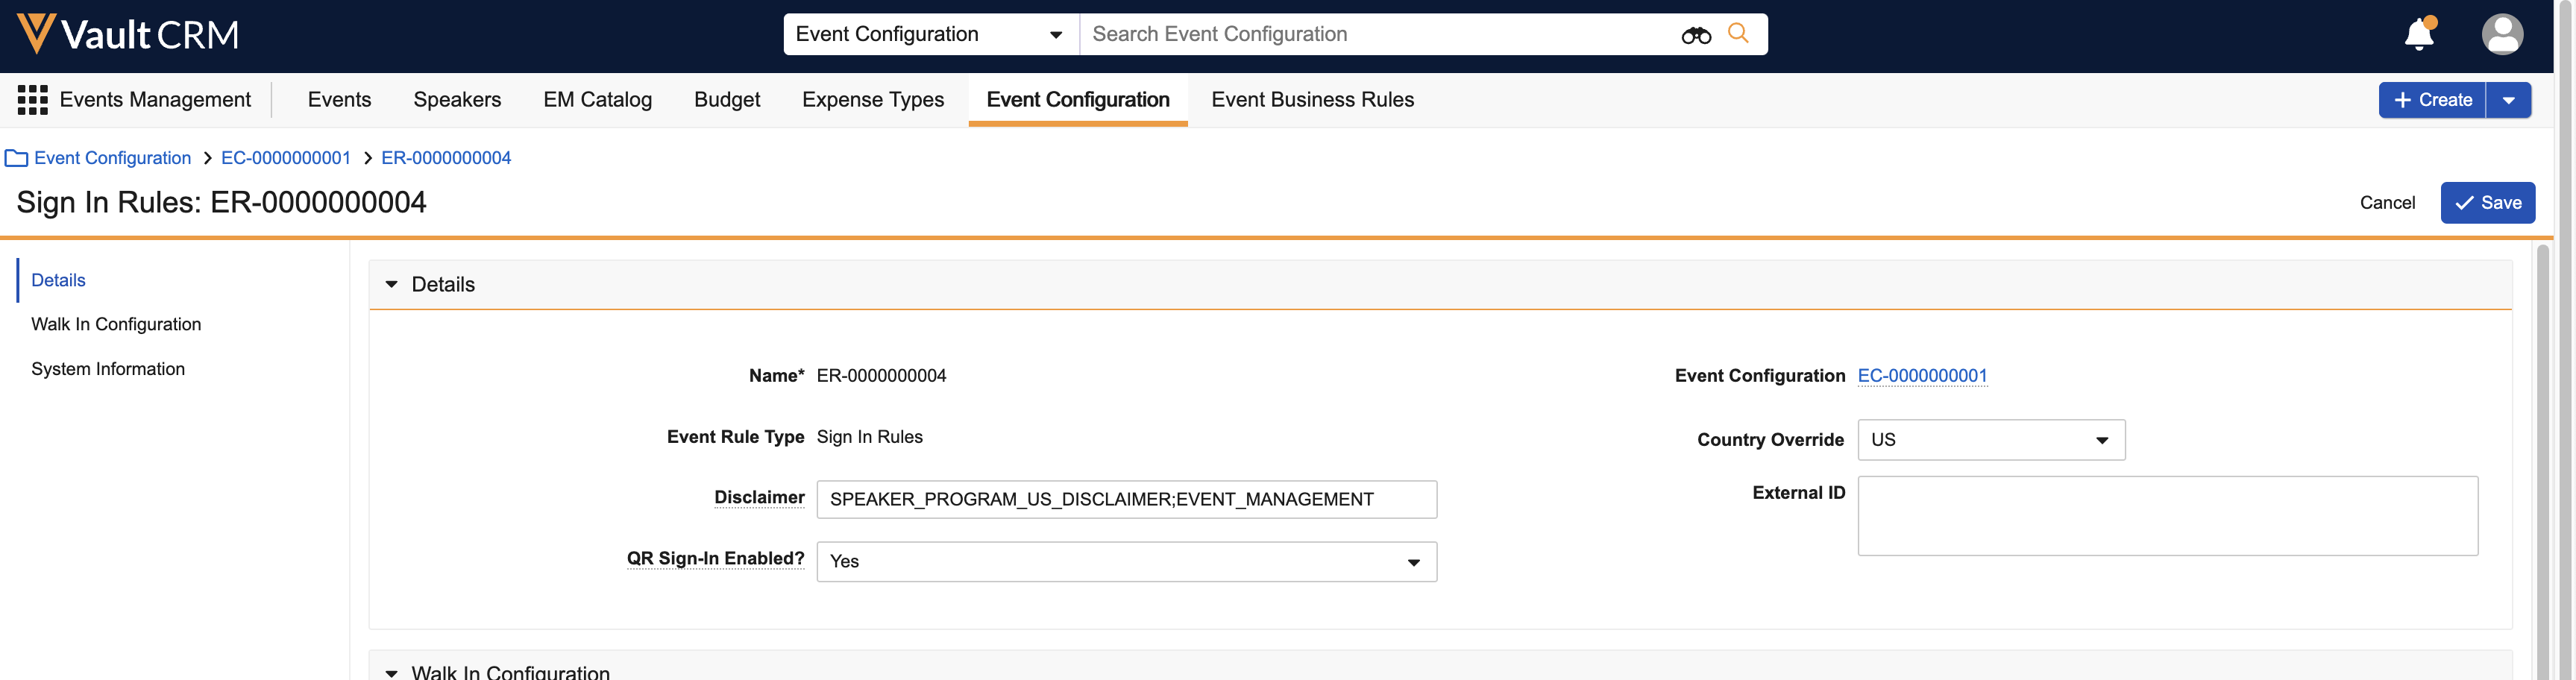Click the breadcrumb folder icon
Viewport: 2576px width, 680px height.
16,158
